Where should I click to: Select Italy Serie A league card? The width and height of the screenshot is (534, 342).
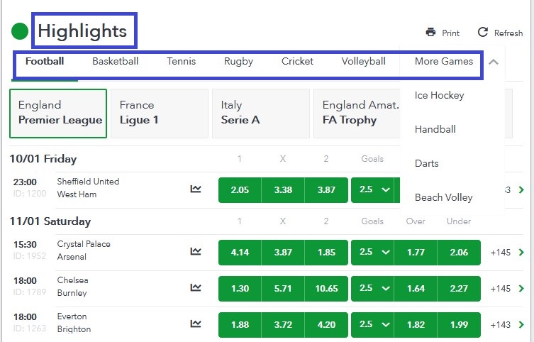[x=260, y=113]
